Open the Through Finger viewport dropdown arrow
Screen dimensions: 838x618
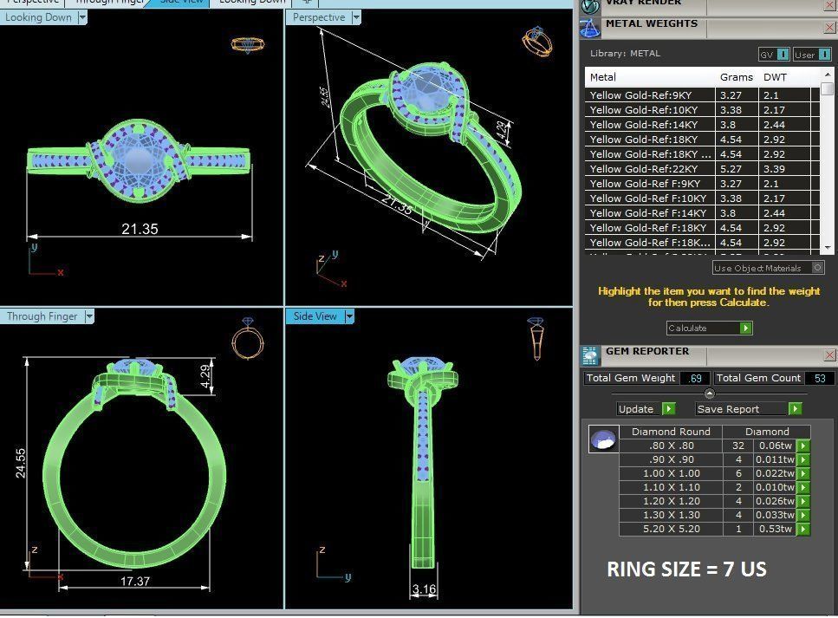(89, 316)
